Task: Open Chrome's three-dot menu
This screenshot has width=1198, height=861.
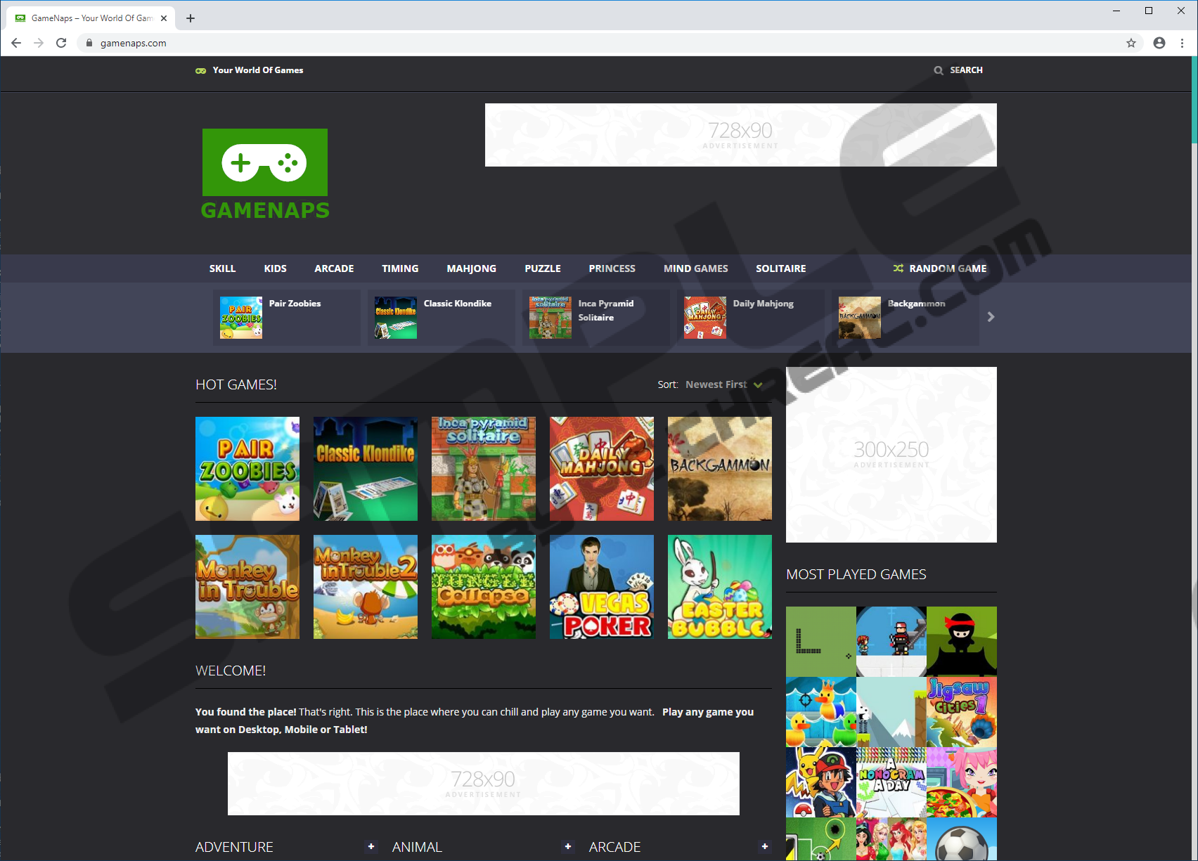Action: (x=1183, y=43)
